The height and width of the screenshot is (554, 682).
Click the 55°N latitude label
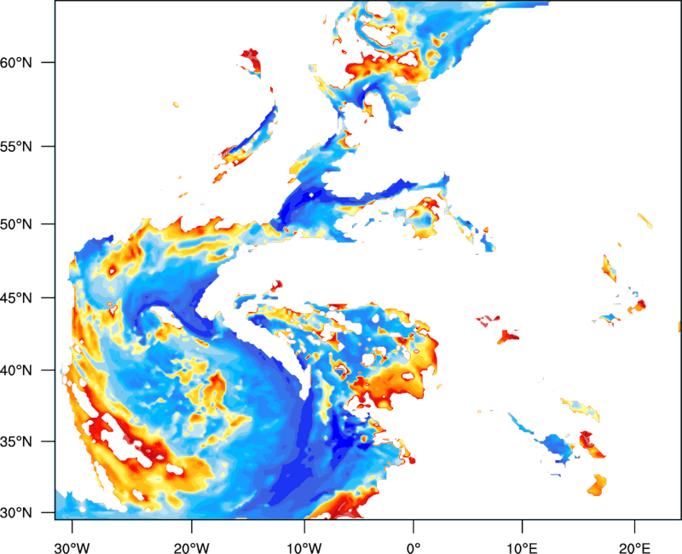click(16, 147)
